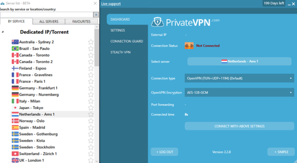
Task: Click the Spain flag icon
Action: [15, 127]
